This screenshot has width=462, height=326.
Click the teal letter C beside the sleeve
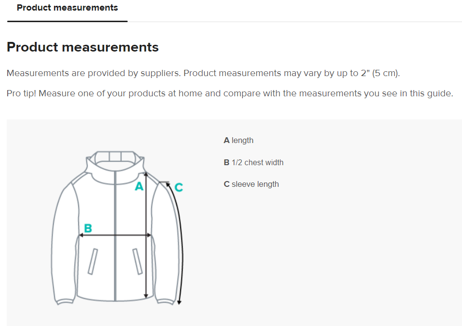[178, 187]
